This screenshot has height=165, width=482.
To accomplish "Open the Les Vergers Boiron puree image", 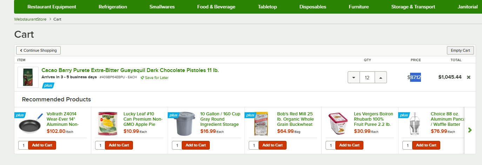I will (x=338, y=124).
